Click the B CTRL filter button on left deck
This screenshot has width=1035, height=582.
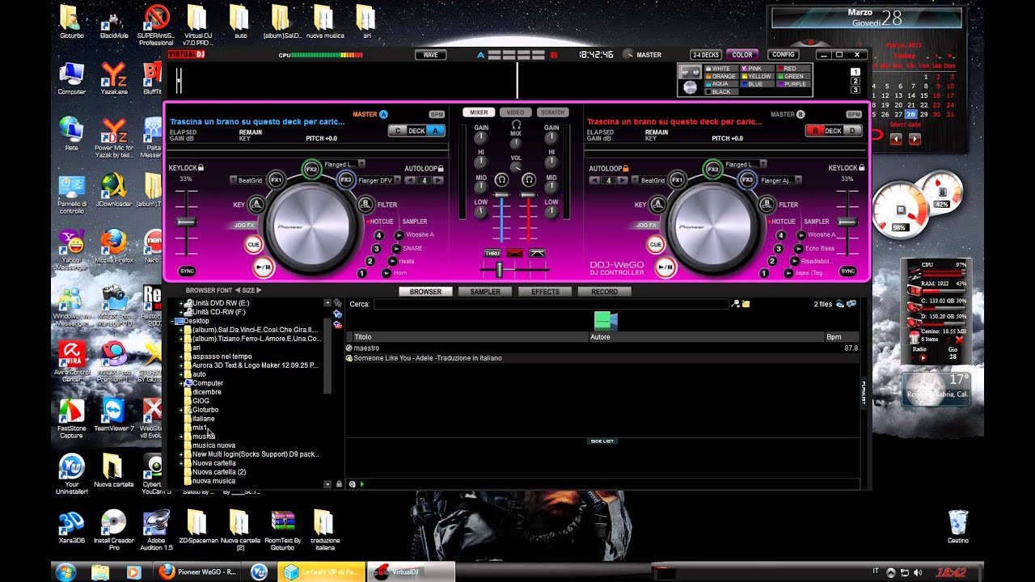click(365, 205)
